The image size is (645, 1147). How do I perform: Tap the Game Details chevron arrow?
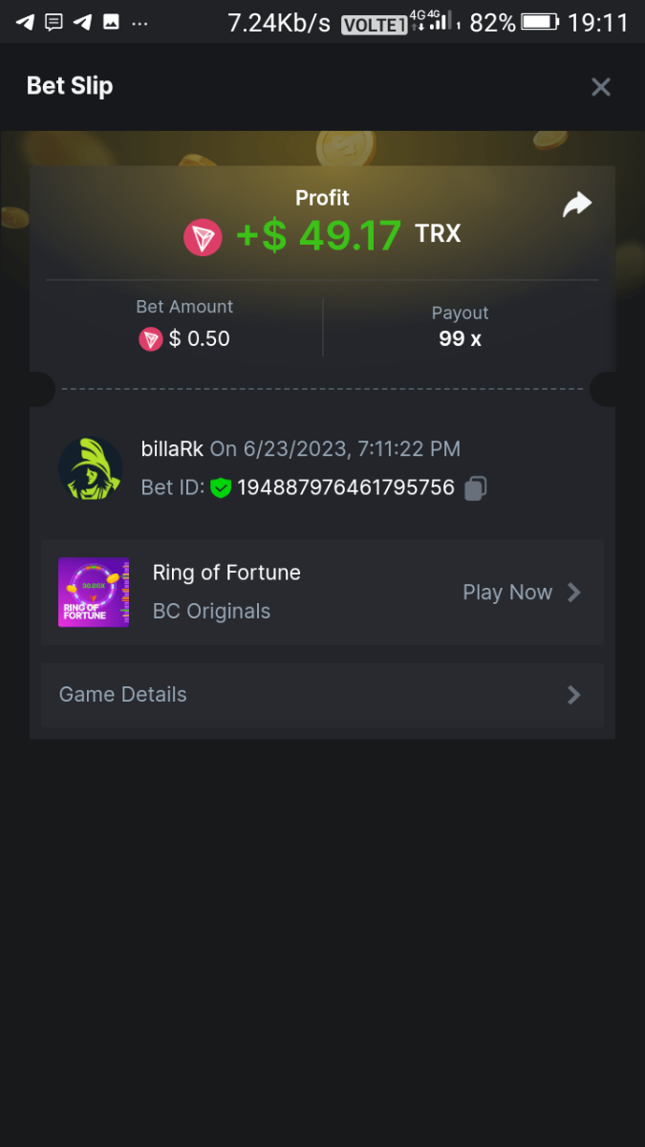click(574, 695)
